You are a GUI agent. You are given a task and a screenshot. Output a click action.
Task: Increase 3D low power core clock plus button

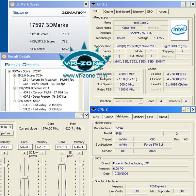(24, 153)
